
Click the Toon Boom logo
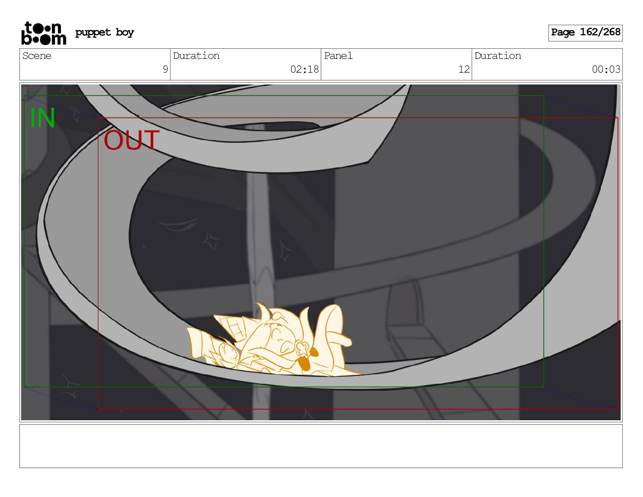43,33
